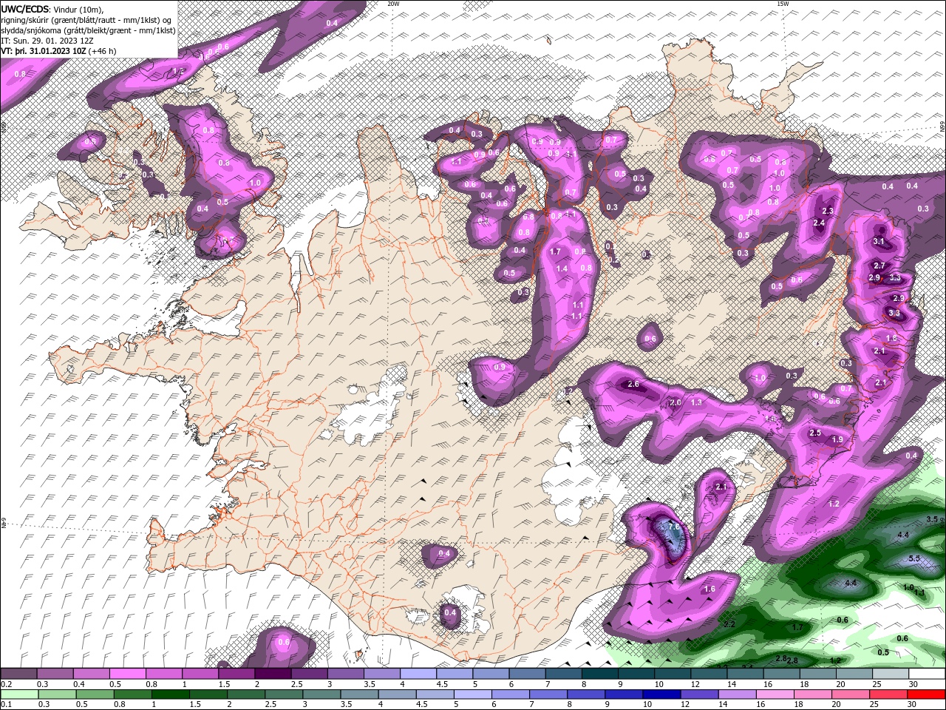This screenshot has width=946, height=710.
Task: Click the 20W longitude label
Action: (x=393, y=4)
